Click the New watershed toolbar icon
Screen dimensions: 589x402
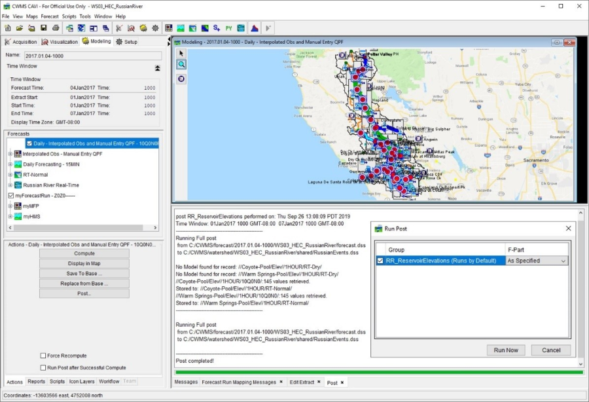(7, 28)
